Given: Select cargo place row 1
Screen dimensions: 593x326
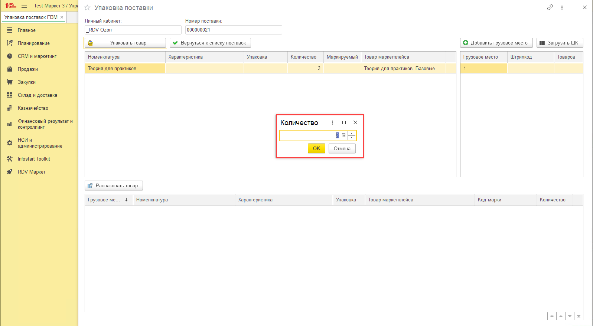Looking at the screenshot, I should 522,68.
